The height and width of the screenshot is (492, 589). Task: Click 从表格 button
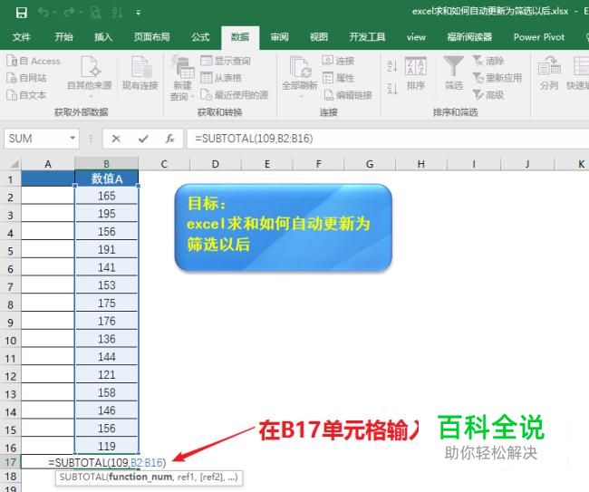221,78
